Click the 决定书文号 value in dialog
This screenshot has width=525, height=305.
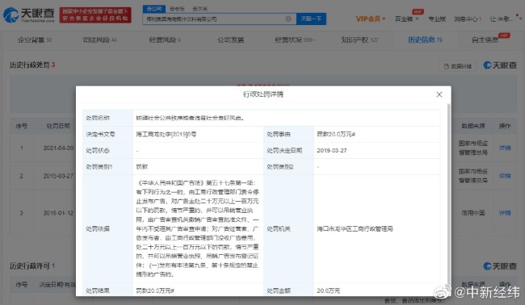pyautogui.click(x=166, y=135)
